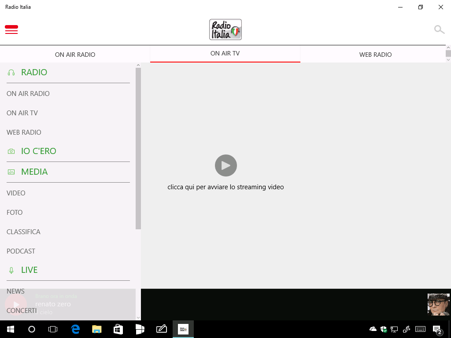Open CLASSIFICA in side menu
This screenshot has width=451, height=338.
(x=24, y=231)
